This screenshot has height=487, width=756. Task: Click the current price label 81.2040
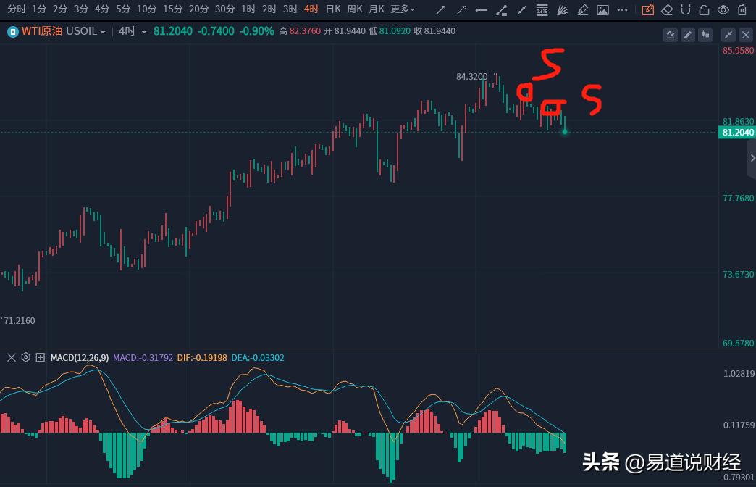pos(736,133)
